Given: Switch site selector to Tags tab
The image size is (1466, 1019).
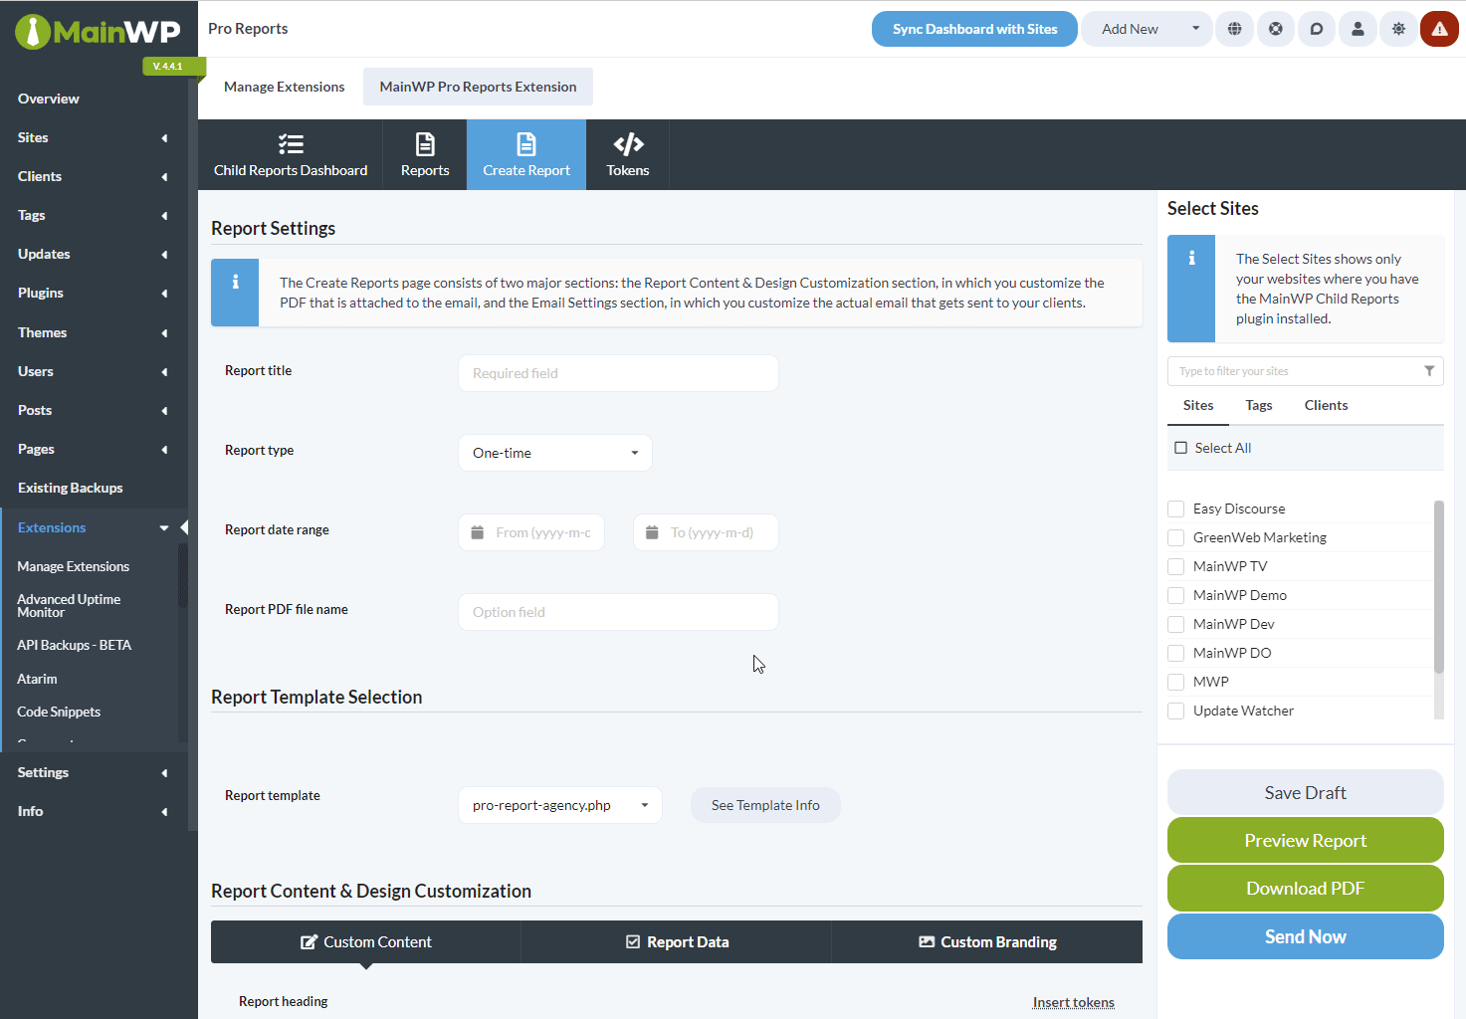Looking at the screenshot, I should [1258, 405].
